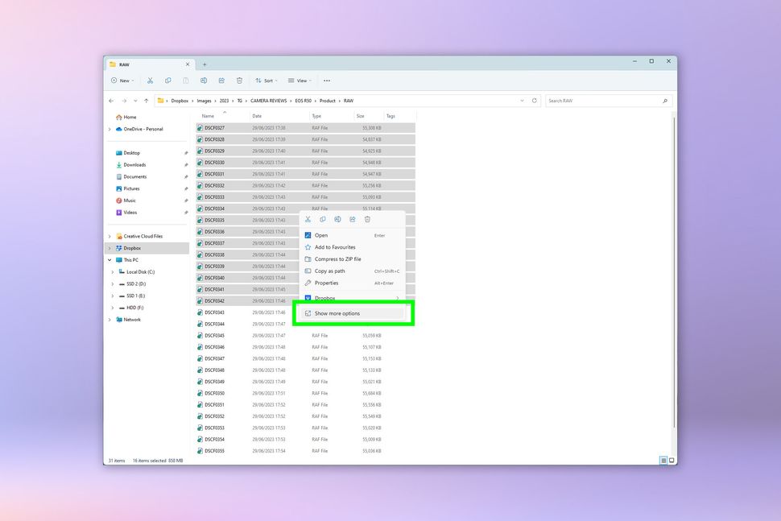The width and height of the screenshot is (781, 521).
Task: Select the Delete trash icon in the toolbar
Action: click(x=239, y=81)
